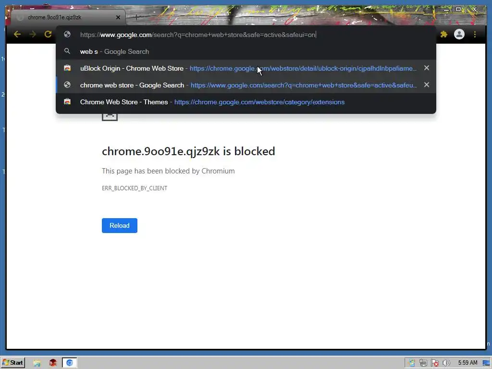Open the Extensions puzzle piece icon
The height and width of the screenshot is (369, 492).
pyautogui.click(x=443, y=34)
